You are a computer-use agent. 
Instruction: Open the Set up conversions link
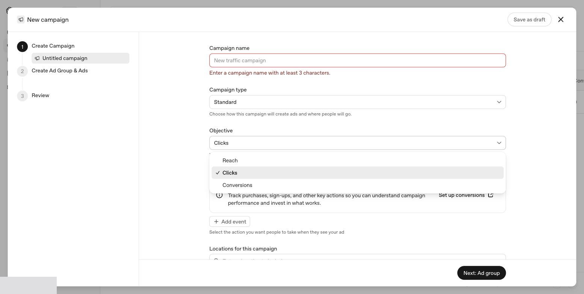[x=466, y=195]
